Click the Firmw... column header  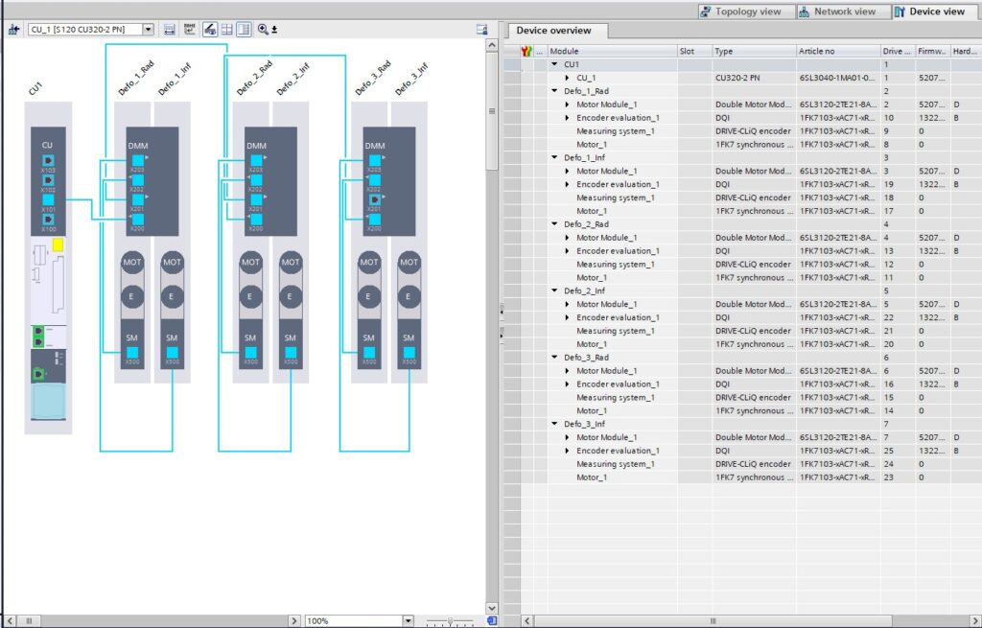(932, 52)
